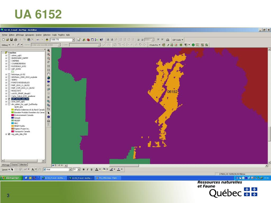Open the Sélection menu
Viewport: 271px width, 203px height.
47,35
